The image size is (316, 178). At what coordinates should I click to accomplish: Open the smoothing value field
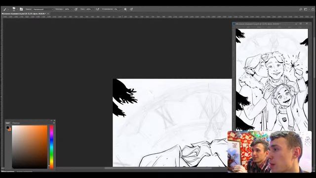[117, 9]
